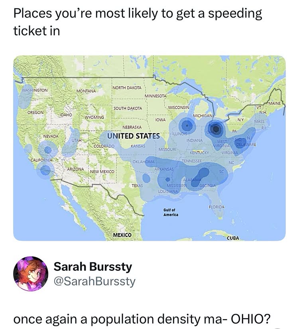This screenshot has height=329, width=299.
Task: Click the Southern California hotspot circle
Action: pos(45,170)
